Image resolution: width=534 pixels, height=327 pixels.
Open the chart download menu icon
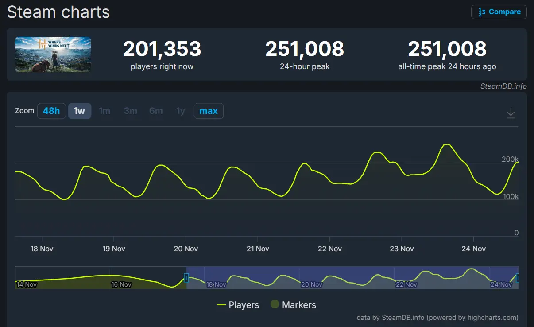[511, 113]
